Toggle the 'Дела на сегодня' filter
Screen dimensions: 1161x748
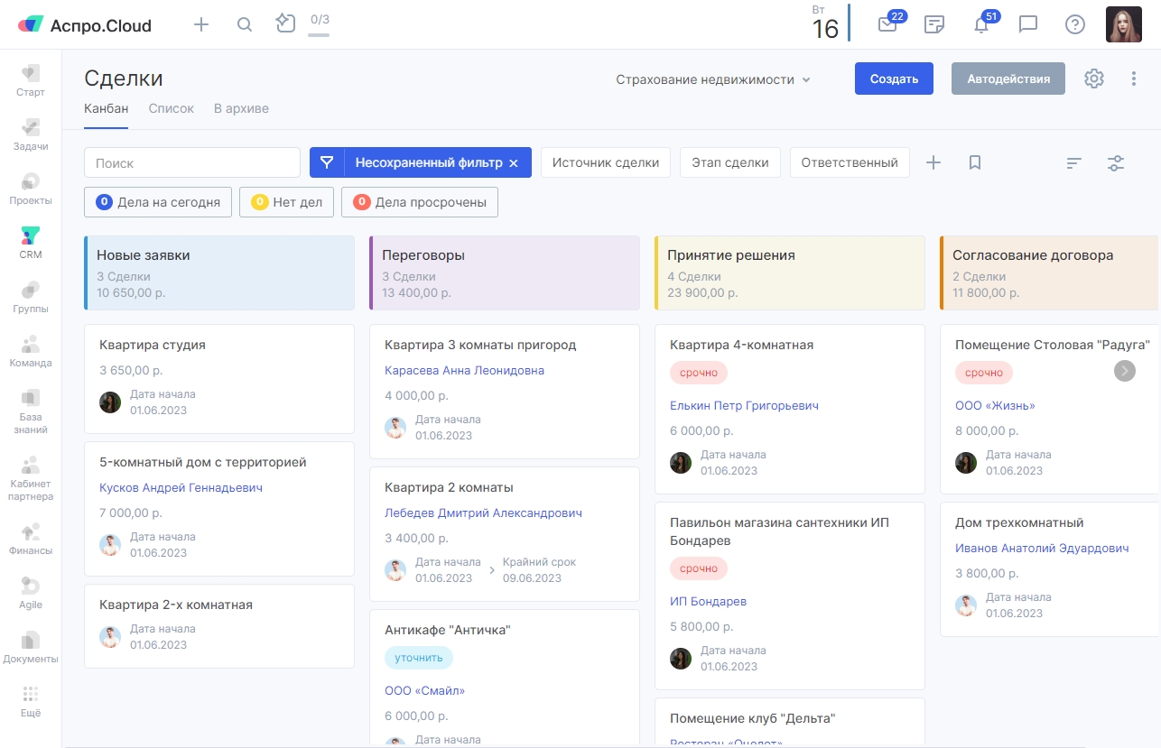[x=158, y=202]
